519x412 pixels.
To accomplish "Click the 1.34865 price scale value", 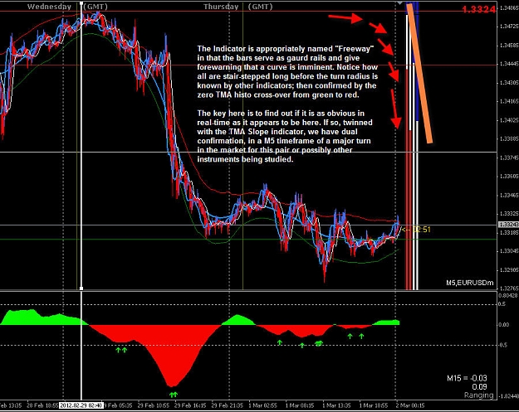I will pyautogui.click(x=509, y=7).
